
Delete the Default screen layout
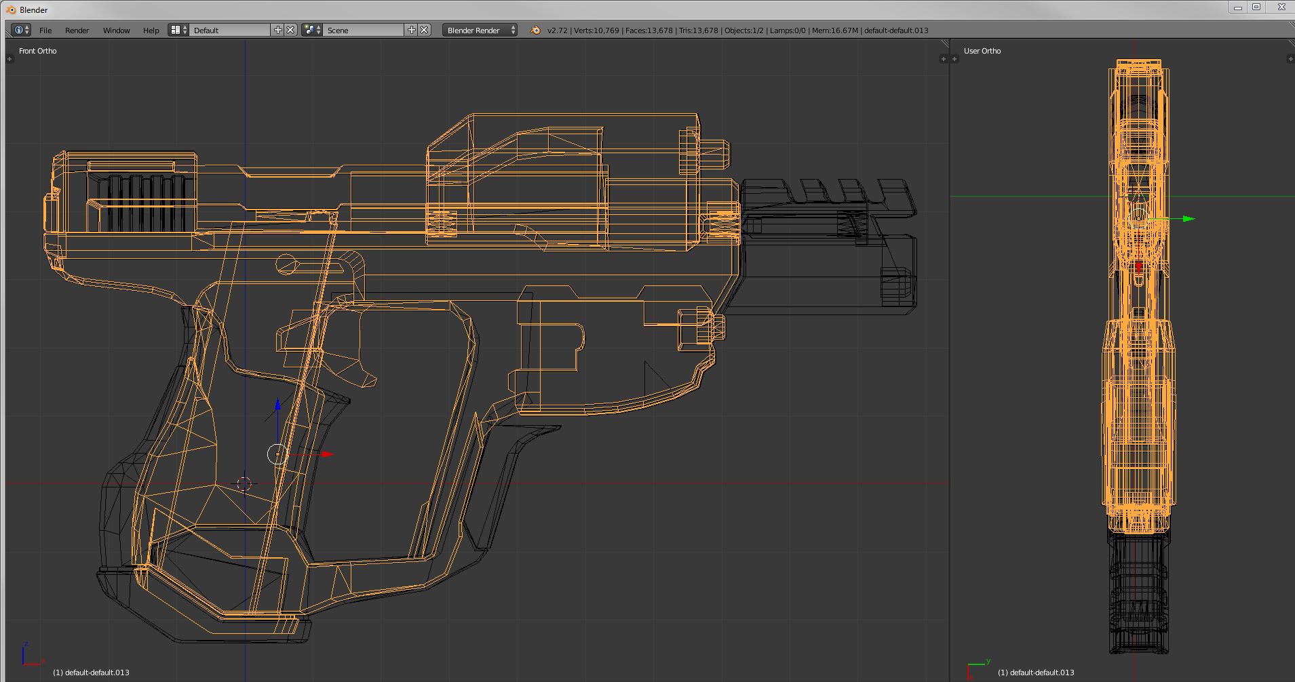click(290, 30)
